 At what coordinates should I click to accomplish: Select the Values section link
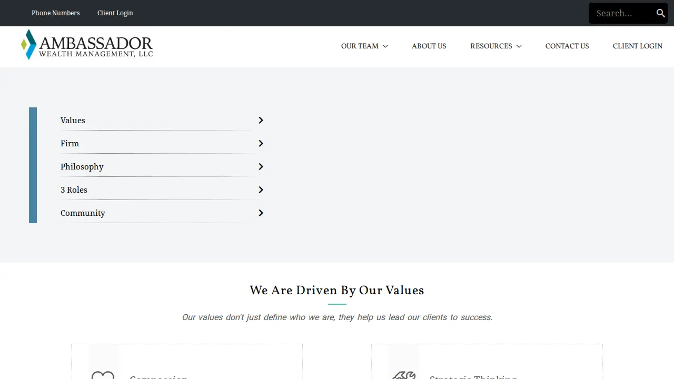(x=73, y=121)
